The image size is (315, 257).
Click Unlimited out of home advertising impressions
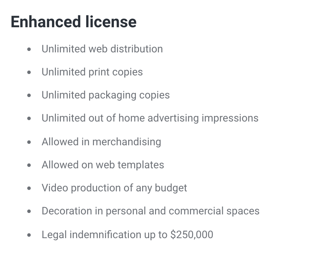pyautogui.click(x=150, y=118)
